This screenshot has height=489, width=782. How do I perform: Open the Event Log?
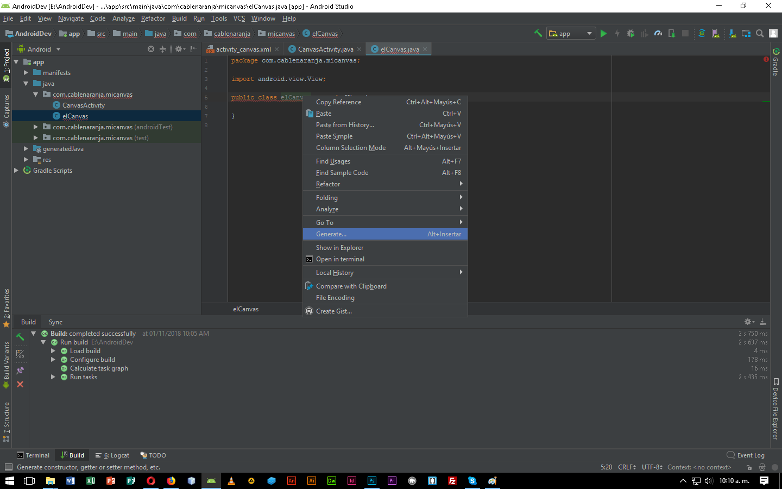[746, 455]
